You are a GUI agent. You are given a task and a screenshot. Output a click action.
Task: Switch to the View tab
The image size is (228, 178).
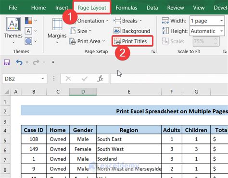199,8
